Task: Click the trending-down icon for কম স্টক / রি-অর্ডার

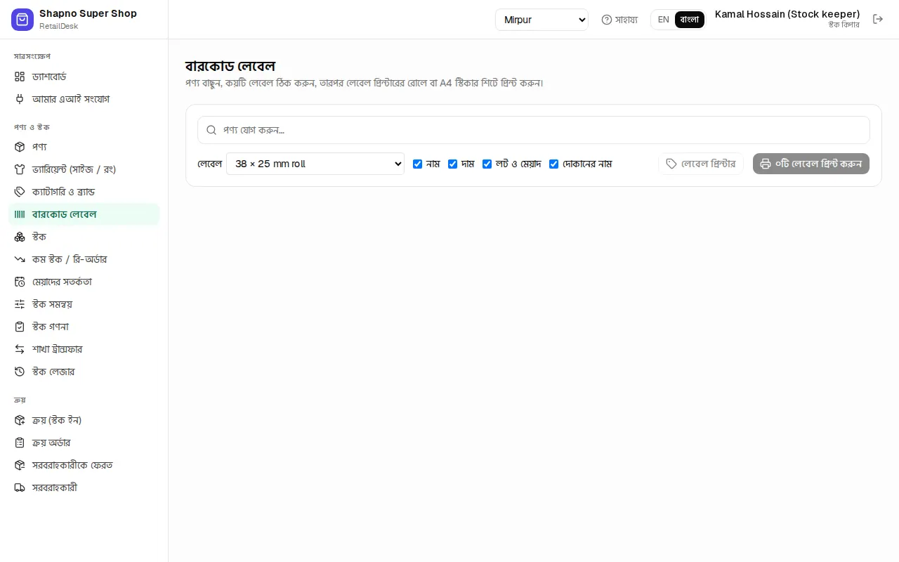Action: click(x=20, y=259)
